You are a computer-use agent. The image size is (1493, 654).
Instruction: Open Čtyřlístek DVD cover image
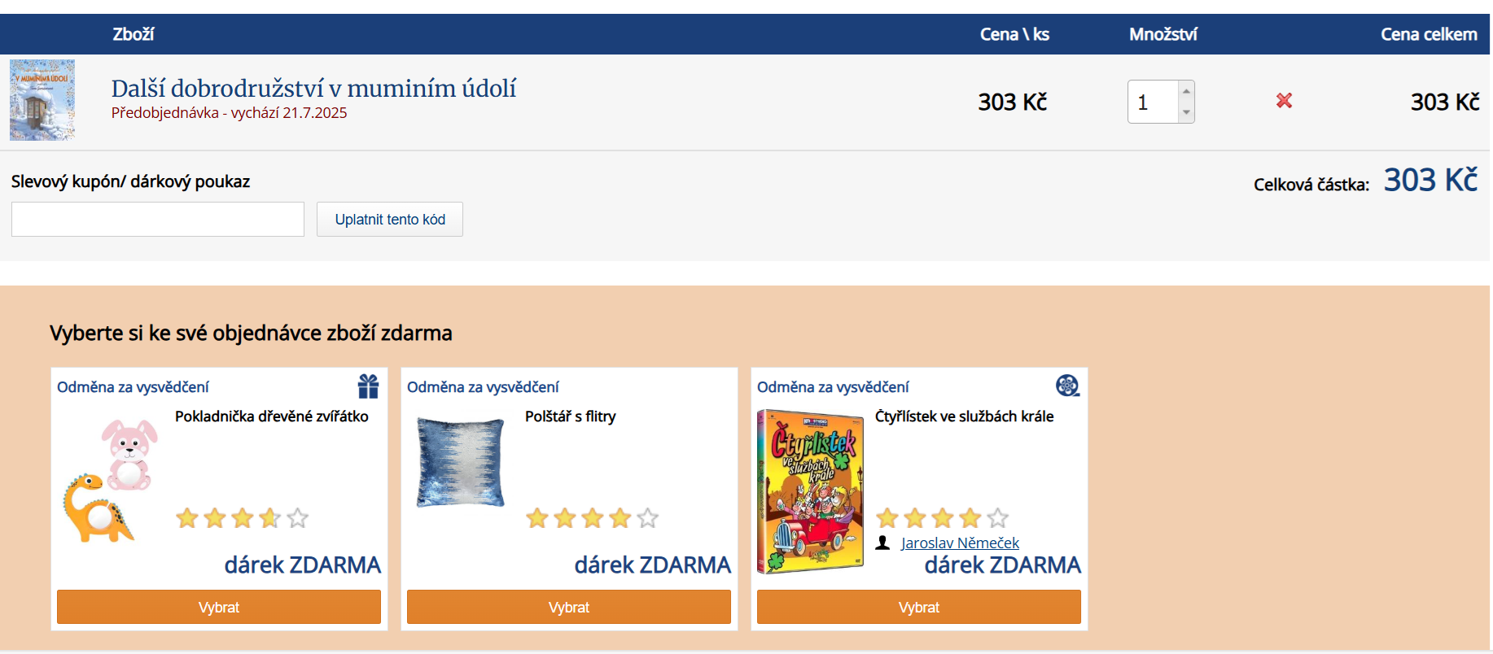pyautogui.click(x=810, y=491)
